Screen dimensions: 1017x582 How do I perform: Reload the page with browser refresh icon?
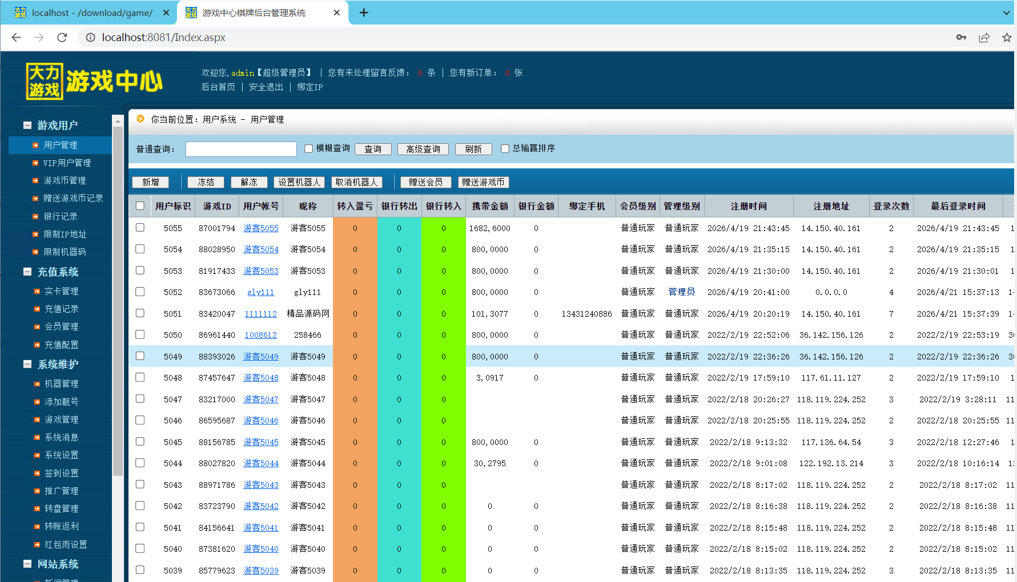62,38
